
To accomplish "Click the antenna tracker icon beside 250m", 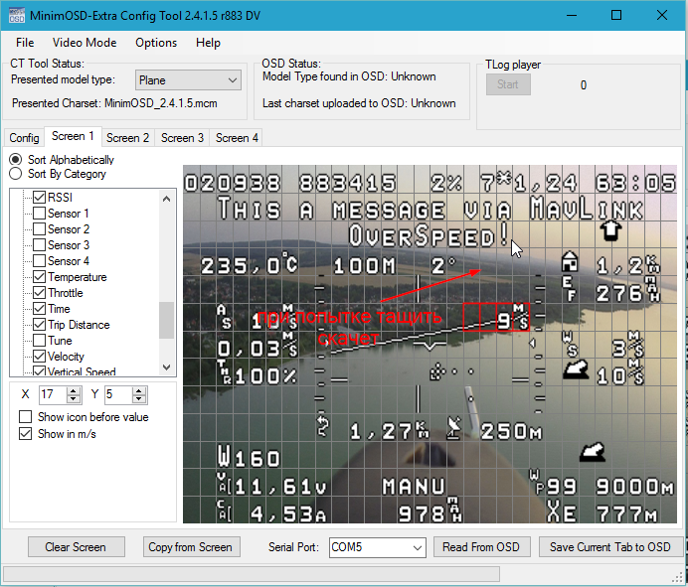I will [454, 429].
